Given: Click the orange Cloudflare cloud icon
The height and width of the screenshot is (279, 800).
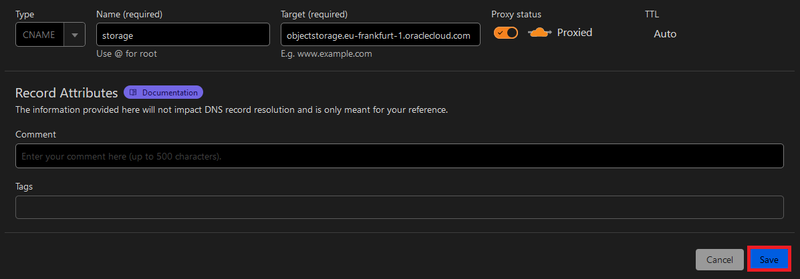Looking at the screenshot, I should pos(539,33).
